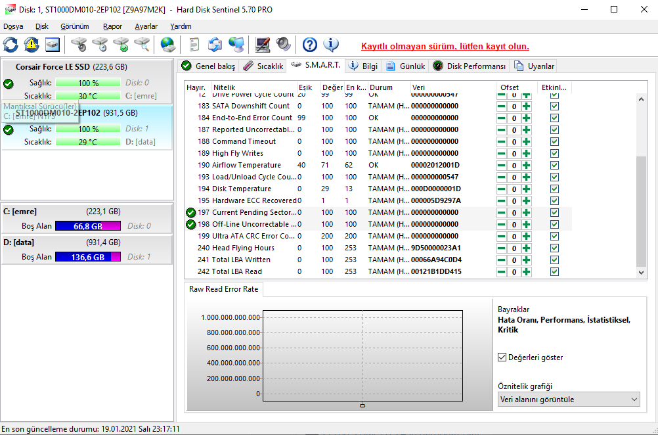Click the unregistered version link in red
This screenshot has width=658, height=435.
(445, 46)
